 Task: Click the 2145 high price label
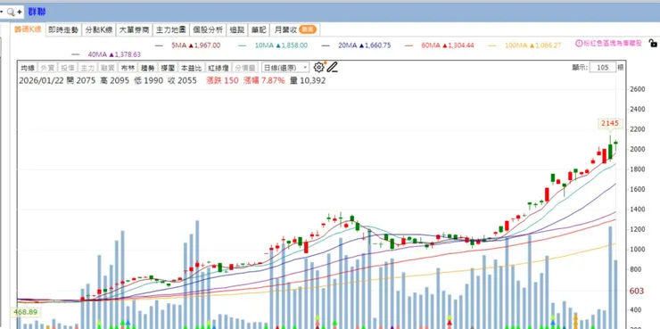point(610,123)
